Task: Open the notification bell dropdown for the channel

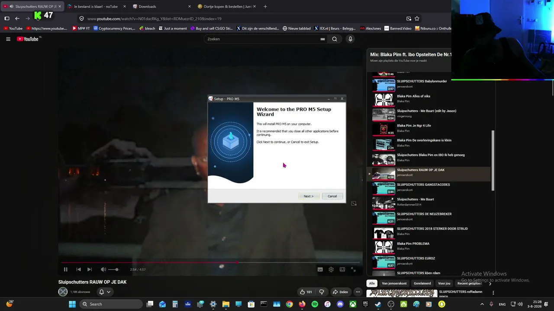Action: [x=105, y=292]
